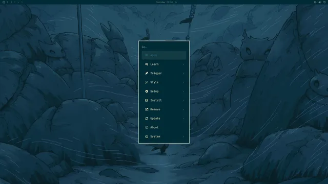Click the Apps grid icon

pyautogui.click(x=147, y=55)
